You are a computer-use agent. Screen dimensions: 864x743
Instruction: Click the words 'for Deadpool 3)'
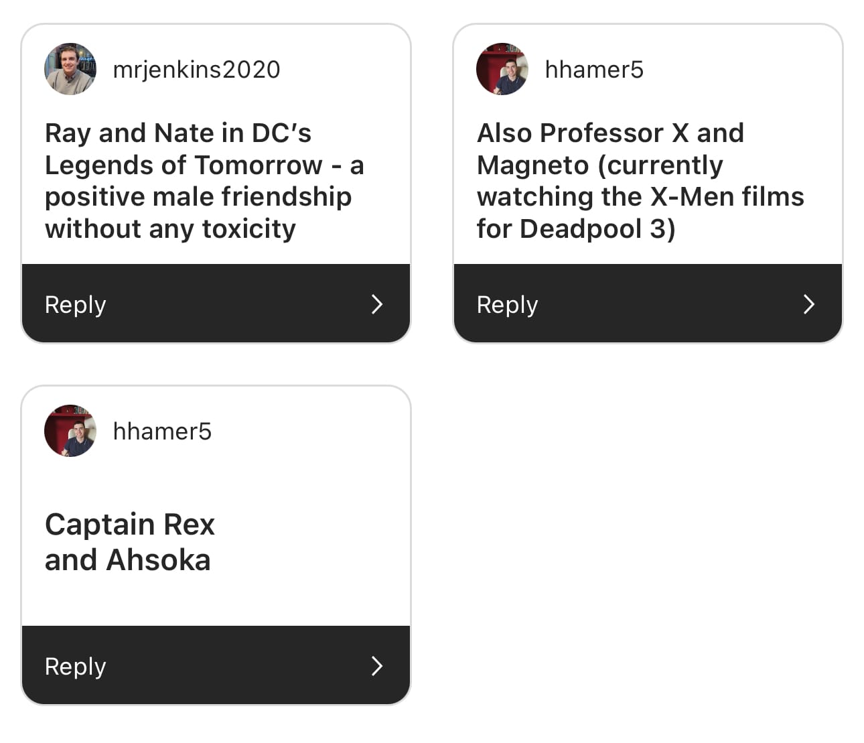[x=576, y=229]
